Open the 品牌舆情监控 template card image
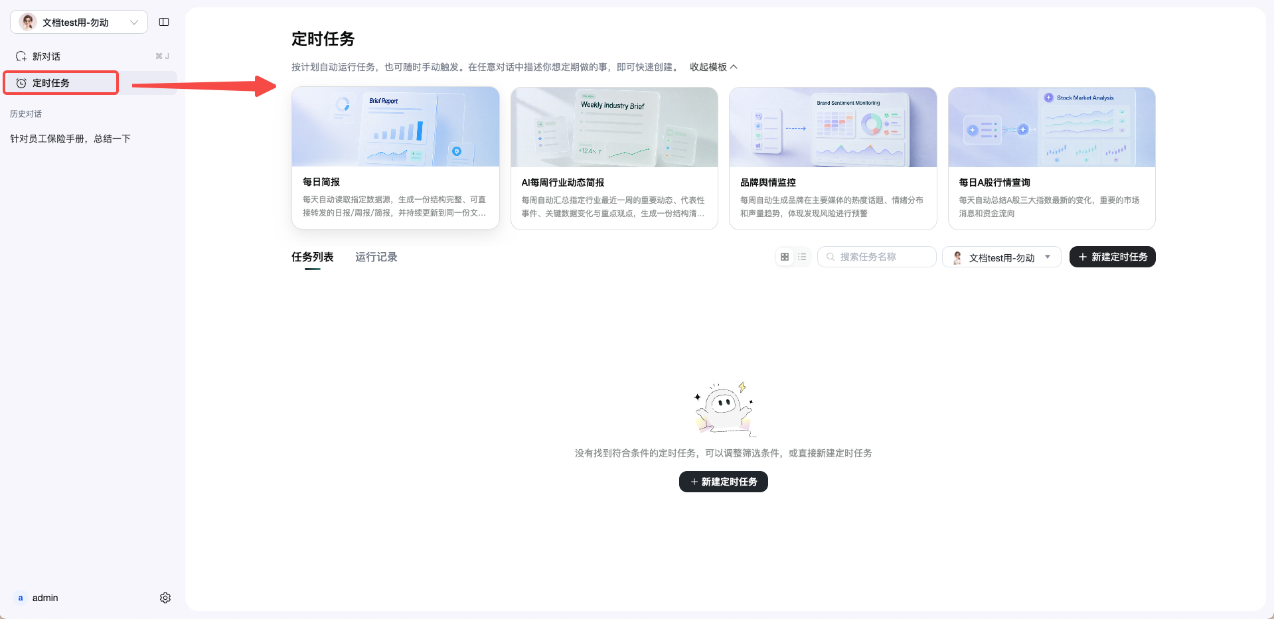This screenshot has height=619, width=1274. [833, 127]
